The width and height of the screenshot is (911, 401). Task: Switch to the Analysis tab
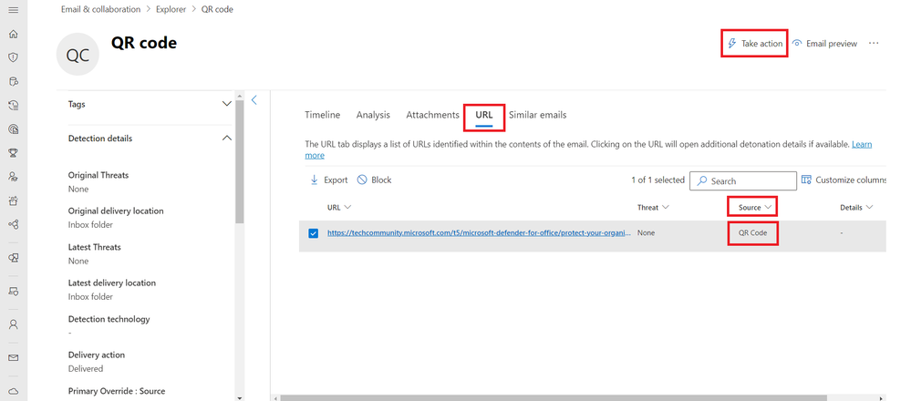373,115
